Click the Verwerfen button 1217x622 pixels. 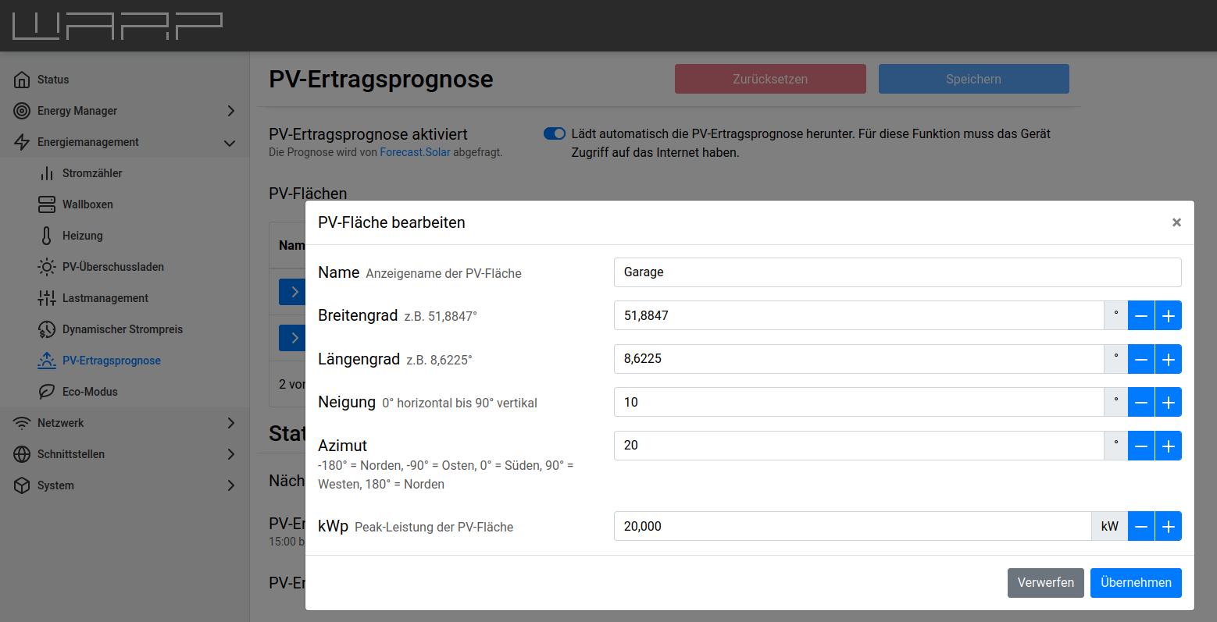(1045, 583)
